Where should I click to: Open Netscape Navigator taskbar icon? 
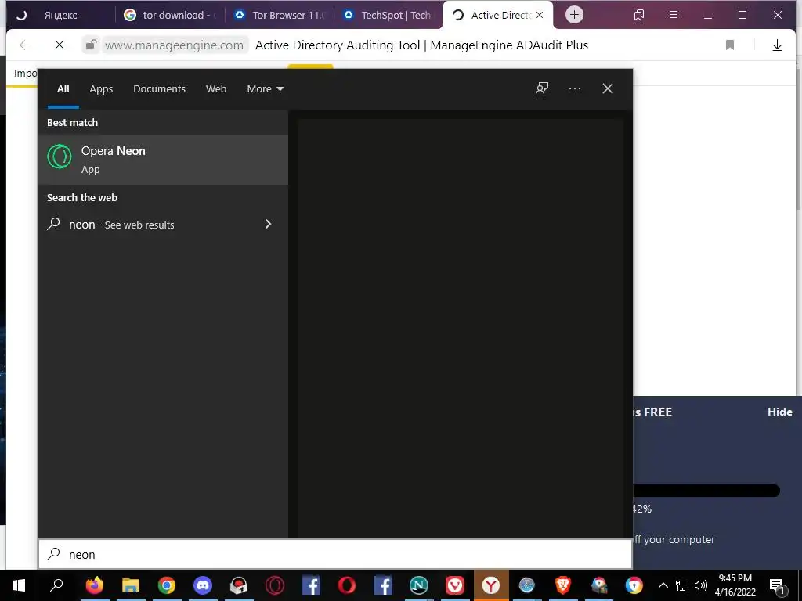419,585
